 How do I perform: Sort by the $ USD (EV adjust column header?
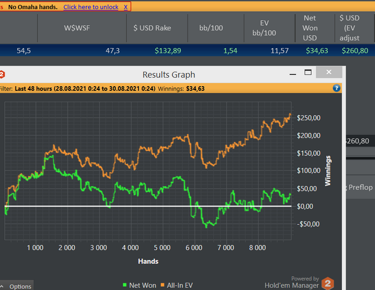pyautogui.click(x=350, y=28)
